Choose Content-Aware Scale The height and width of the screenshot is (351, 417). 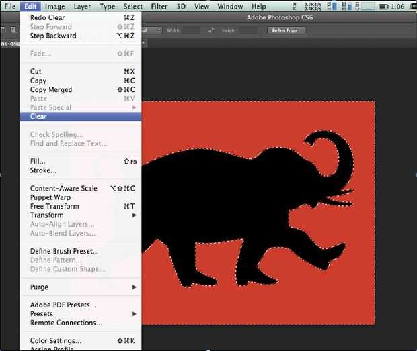(x=81, y=189)
